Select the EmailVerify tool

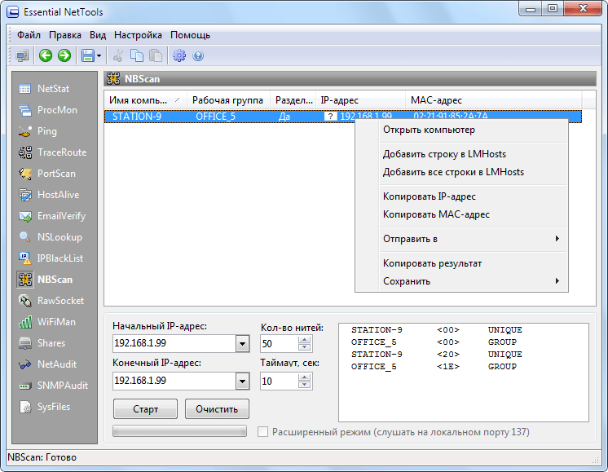51,216
